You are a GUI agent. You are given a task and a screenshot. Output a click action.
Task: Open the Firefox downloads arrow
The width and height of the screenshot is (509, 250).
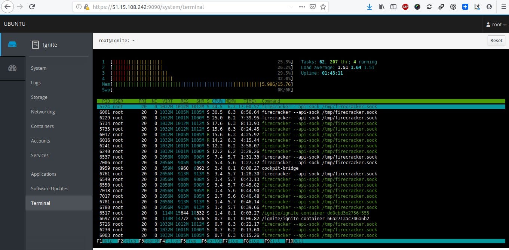point(370,7)
